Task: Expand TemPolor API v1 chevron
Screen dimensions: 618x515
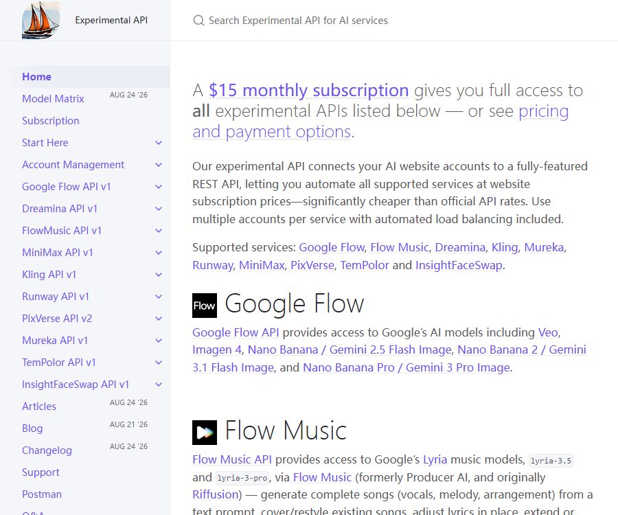Action: [159, 363]
